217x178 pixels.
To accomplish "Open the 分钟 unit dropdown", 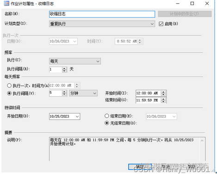I will (83, 93).
